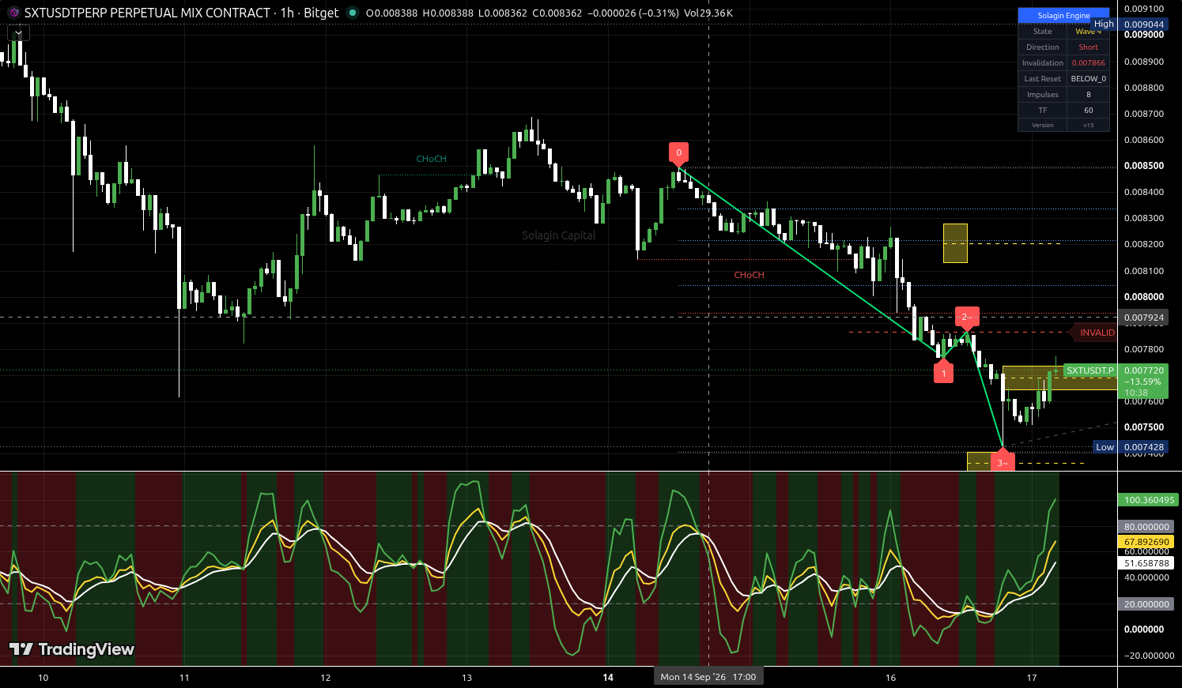Click the Solagin Engine table header
The width and height of the screenshot is (1182, 688).
tap(1063, 15)
